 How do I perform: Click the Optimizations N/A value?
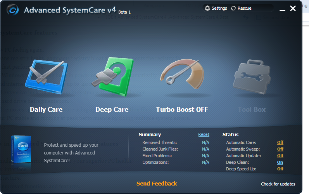pos(205,162)
